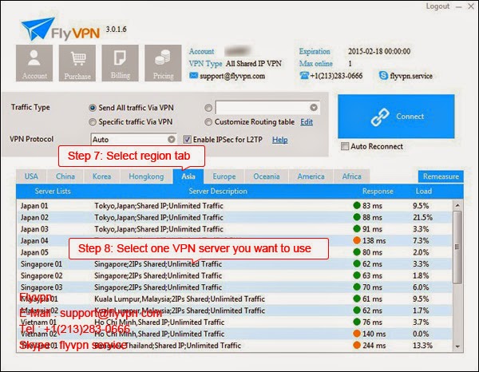Click the green status dot for Japan 05
Screen dimensions: 479x372
click(357, 252)
